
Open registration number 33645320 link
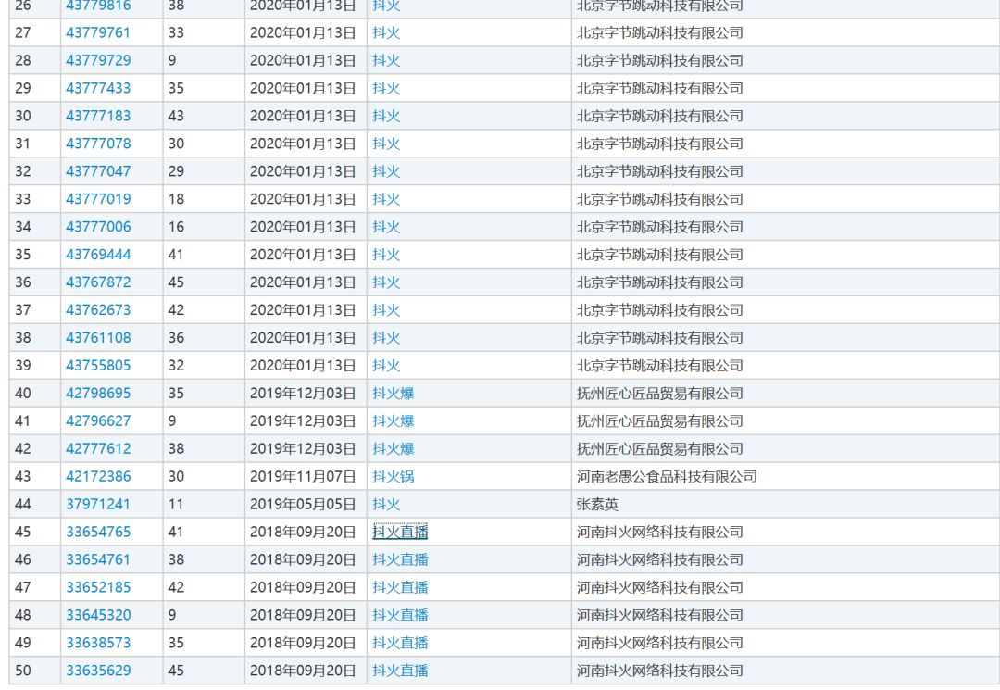point(98,615)
